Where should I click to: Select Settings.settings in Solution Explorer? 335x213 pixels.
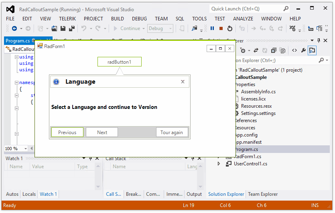click(x=258, y=113)
